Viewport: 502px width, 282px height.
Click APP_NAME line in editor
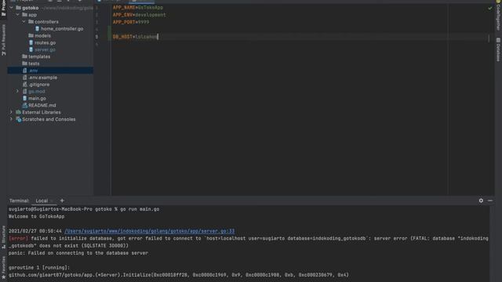click(138, 7)
